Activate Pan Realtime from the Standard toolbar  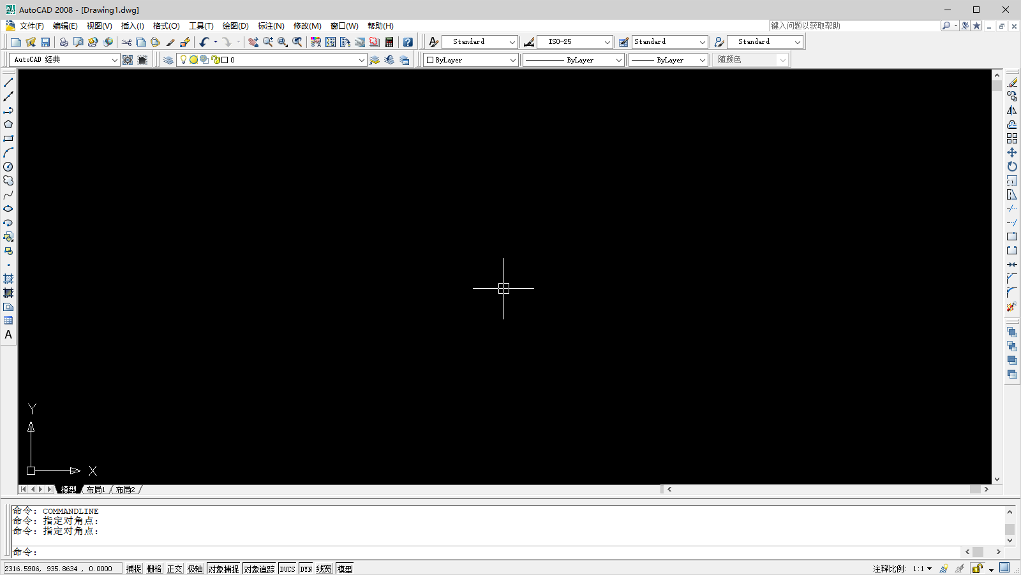252,42
